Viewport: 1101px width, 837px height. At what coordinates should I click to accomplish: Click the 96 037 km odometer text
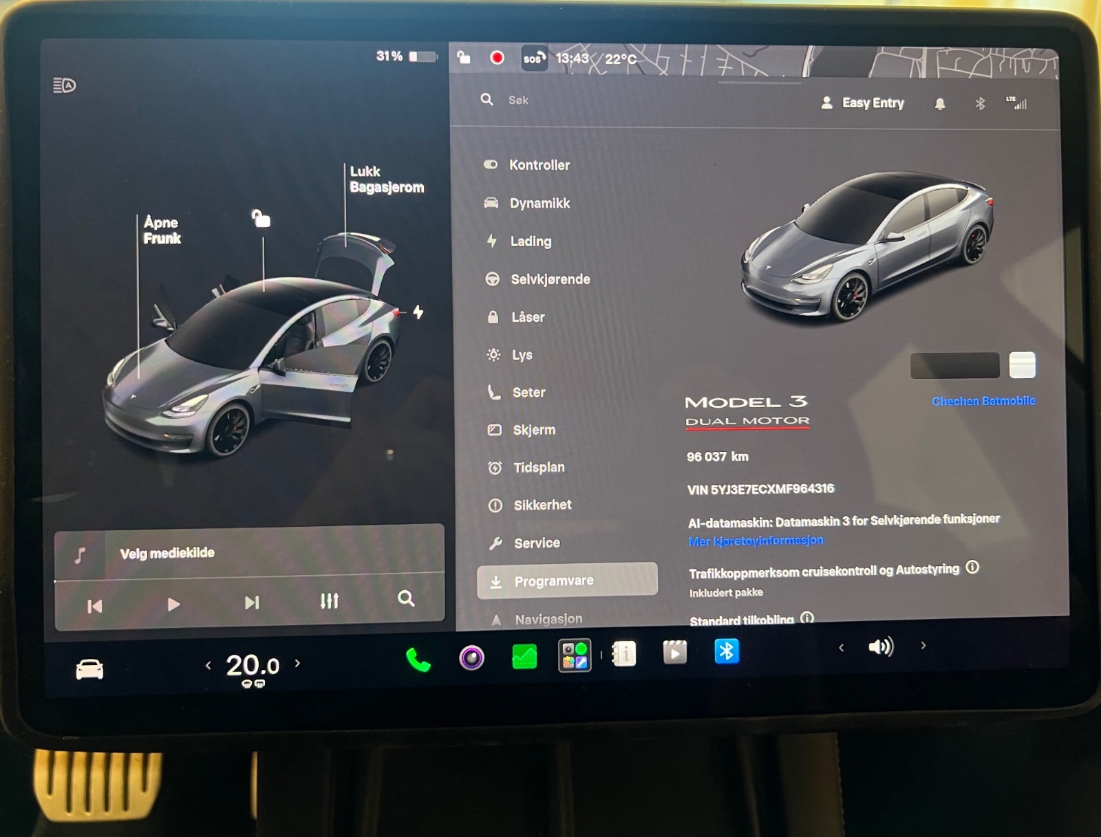[717, 457]
